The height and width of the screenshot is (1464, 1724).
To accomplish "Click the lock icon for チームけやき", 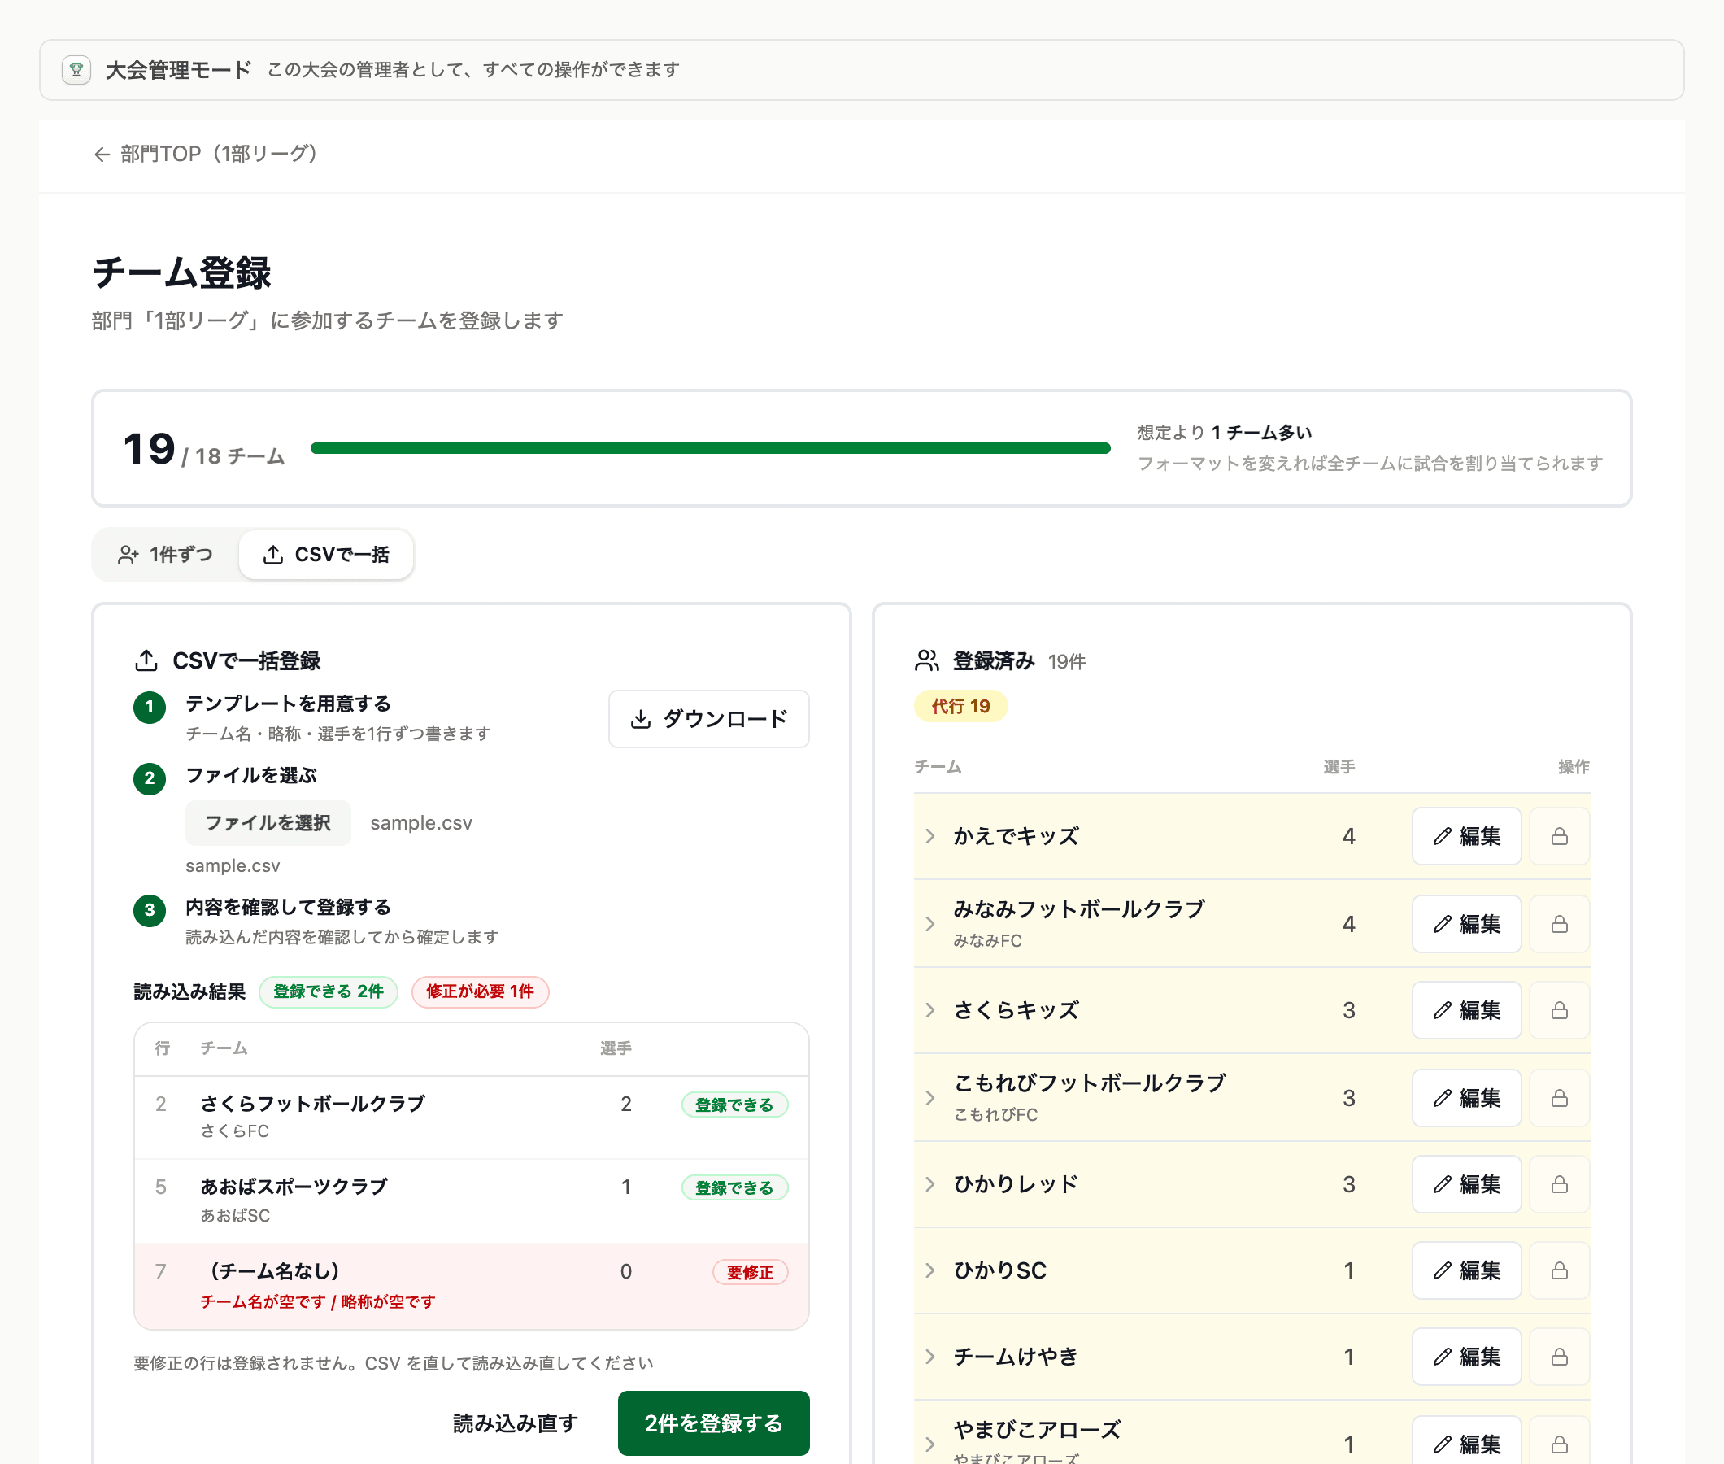I will point(1559,1357).
